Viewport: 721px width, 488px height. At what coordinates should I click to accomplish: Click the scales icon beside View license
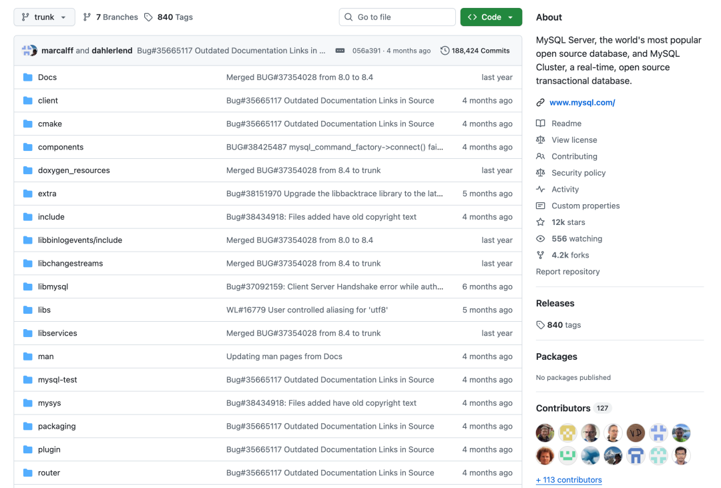point(541,140)
